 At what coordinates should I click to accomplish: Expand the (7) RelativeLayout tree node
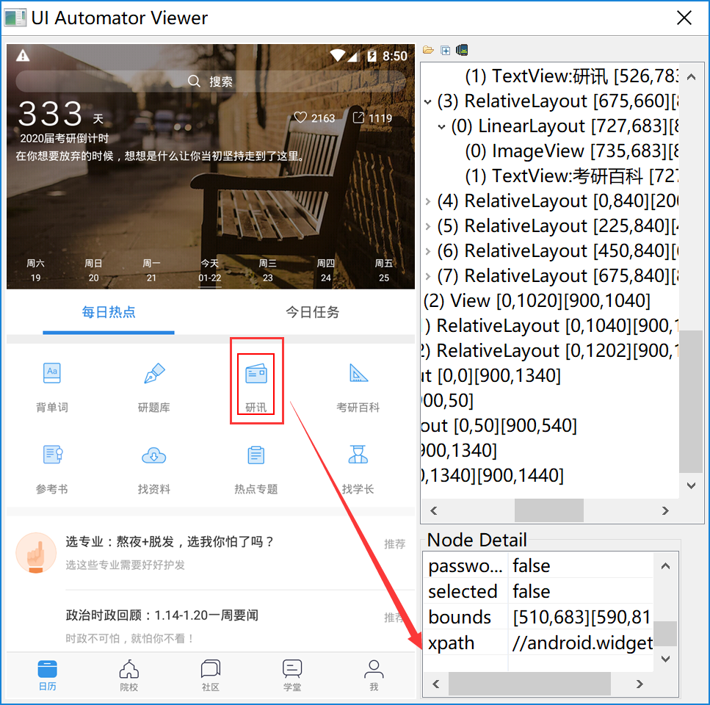coord(427,276)
